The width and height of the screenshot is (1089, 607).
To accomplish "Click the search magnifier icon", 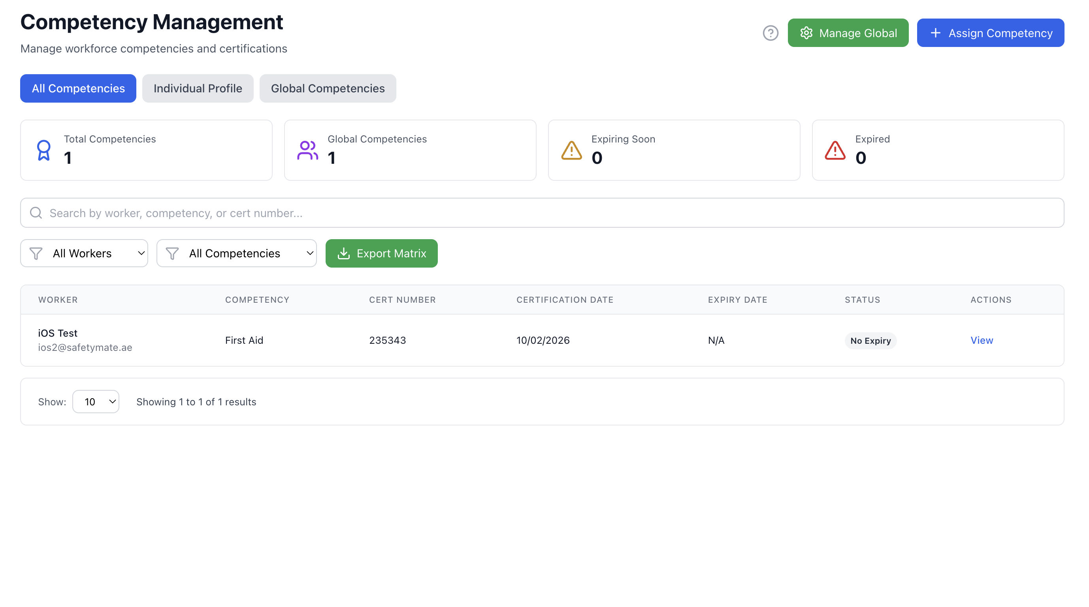I will click(36, 213).
